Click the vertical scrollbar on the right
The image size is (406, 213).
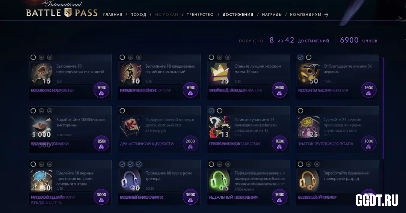click(x=383, y=108)
